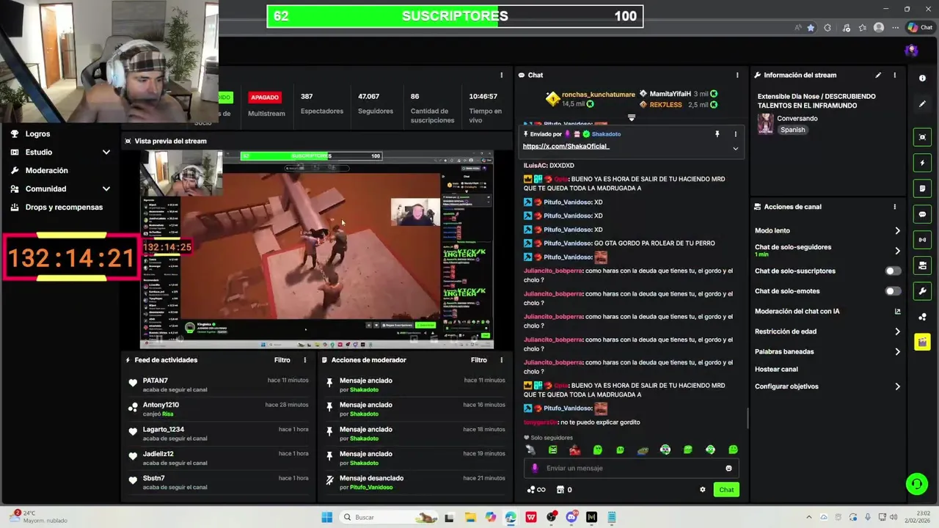The width and height of the screenshot is (939, 528).
Task: Open Feed de actividades three-dot menu
Action: 305,360
